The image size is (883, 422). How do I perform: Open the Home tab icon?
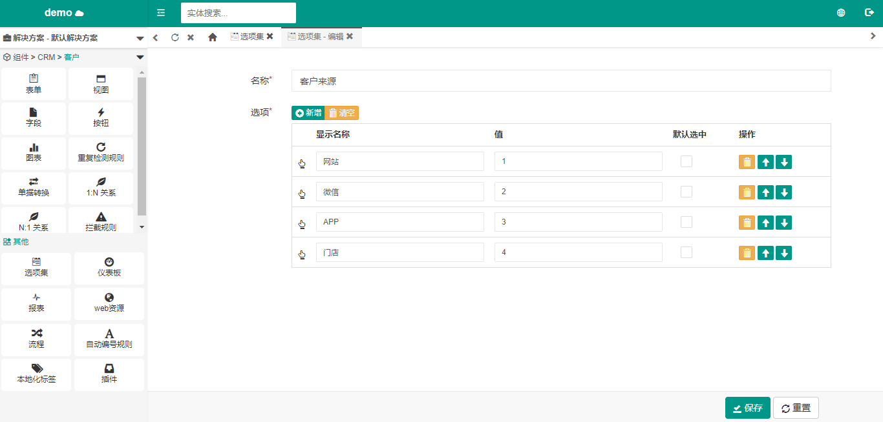tap(212, 37)
